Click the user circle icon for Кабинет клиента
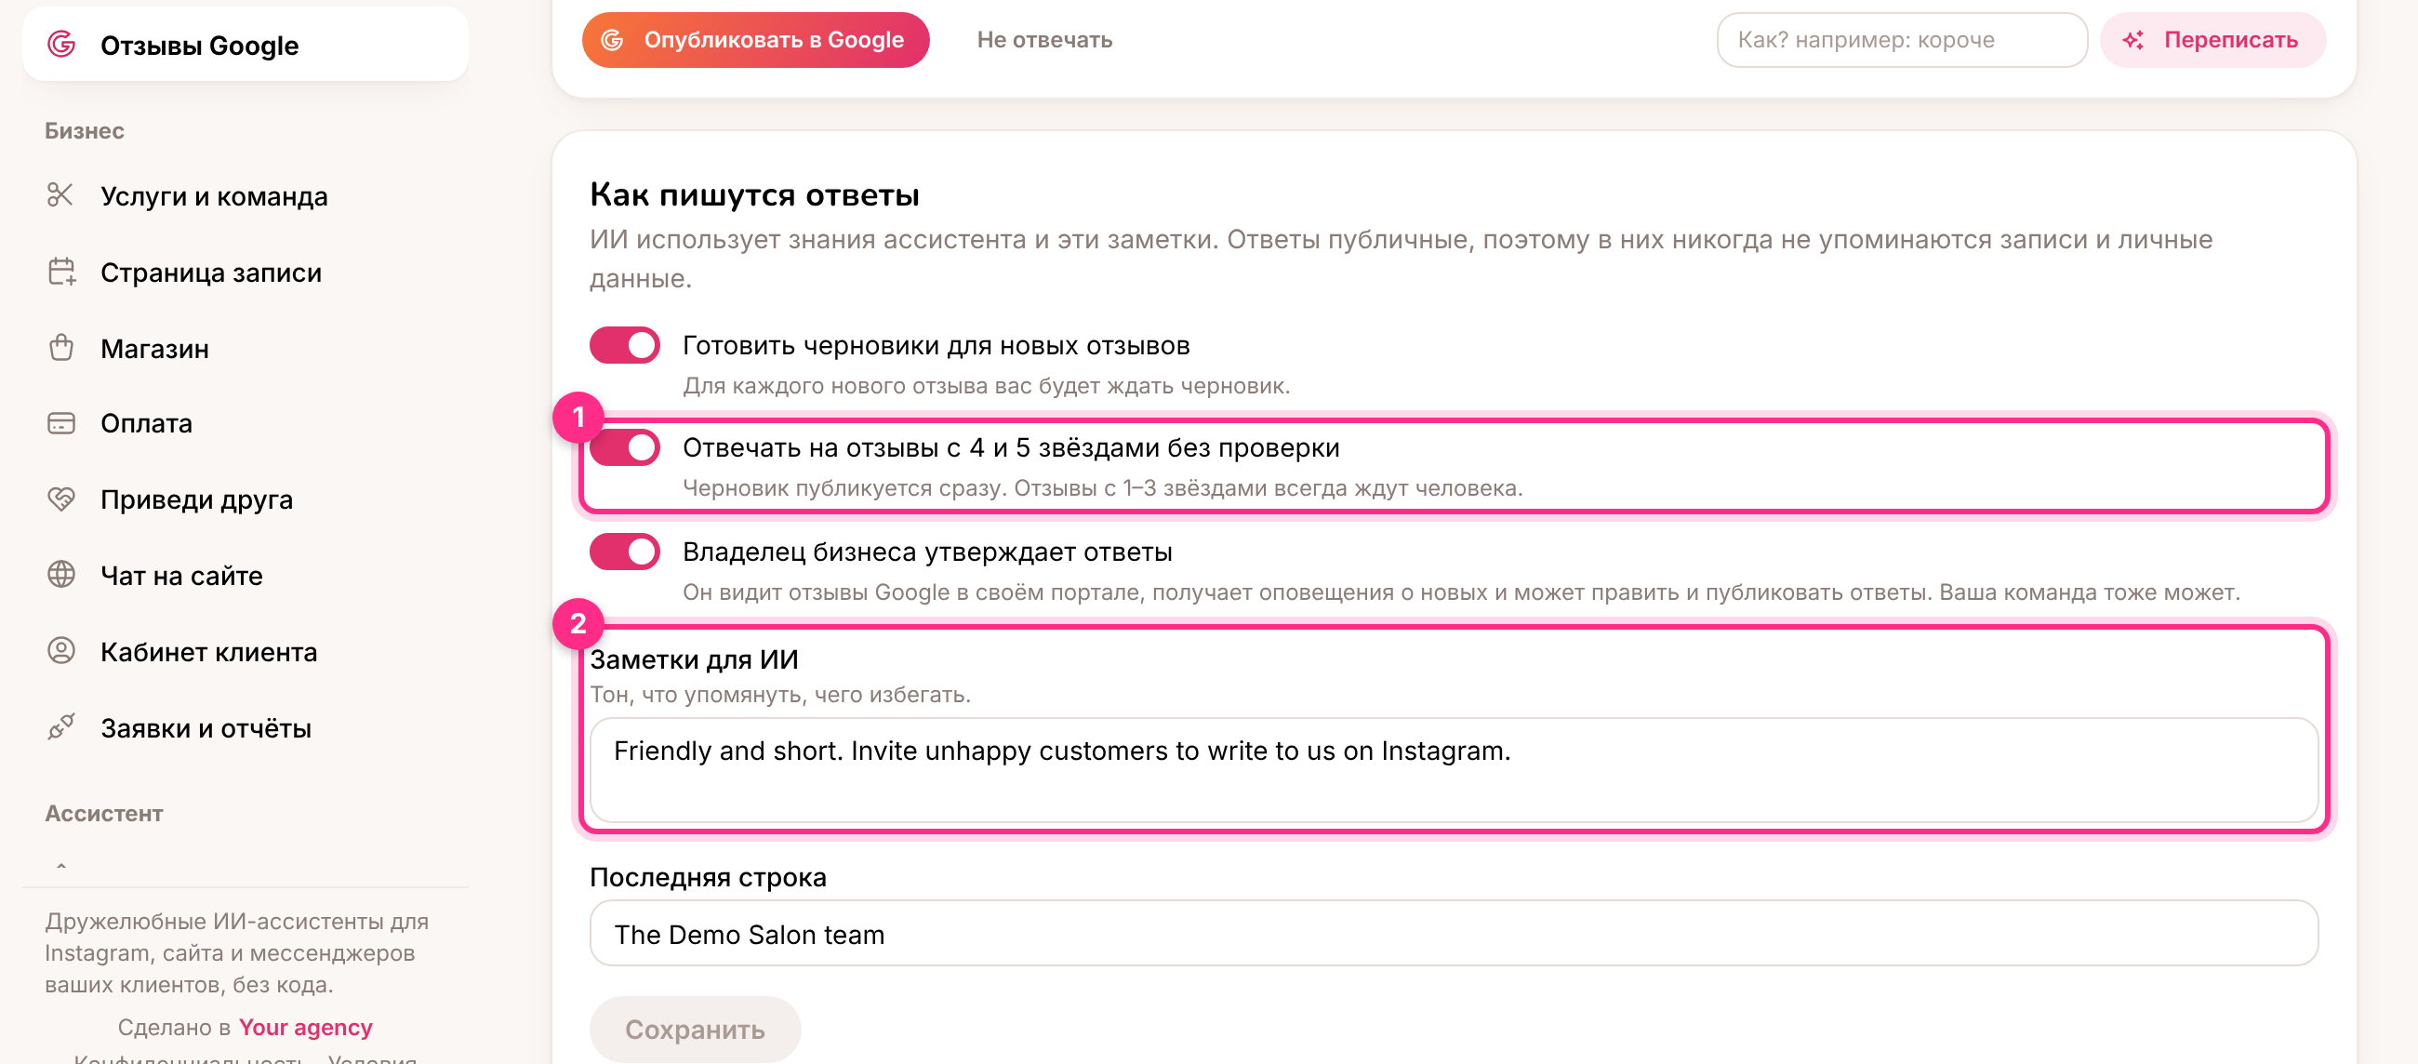Screen dimensions: 2418x1064 pos(61,651)
